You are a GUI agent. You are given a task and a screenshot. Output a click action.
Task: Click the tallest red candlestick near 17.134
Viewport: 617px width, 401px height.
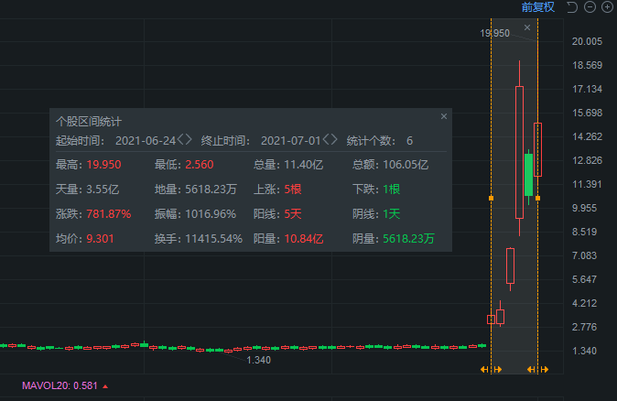pyautogui.click(x=519, y=151)
